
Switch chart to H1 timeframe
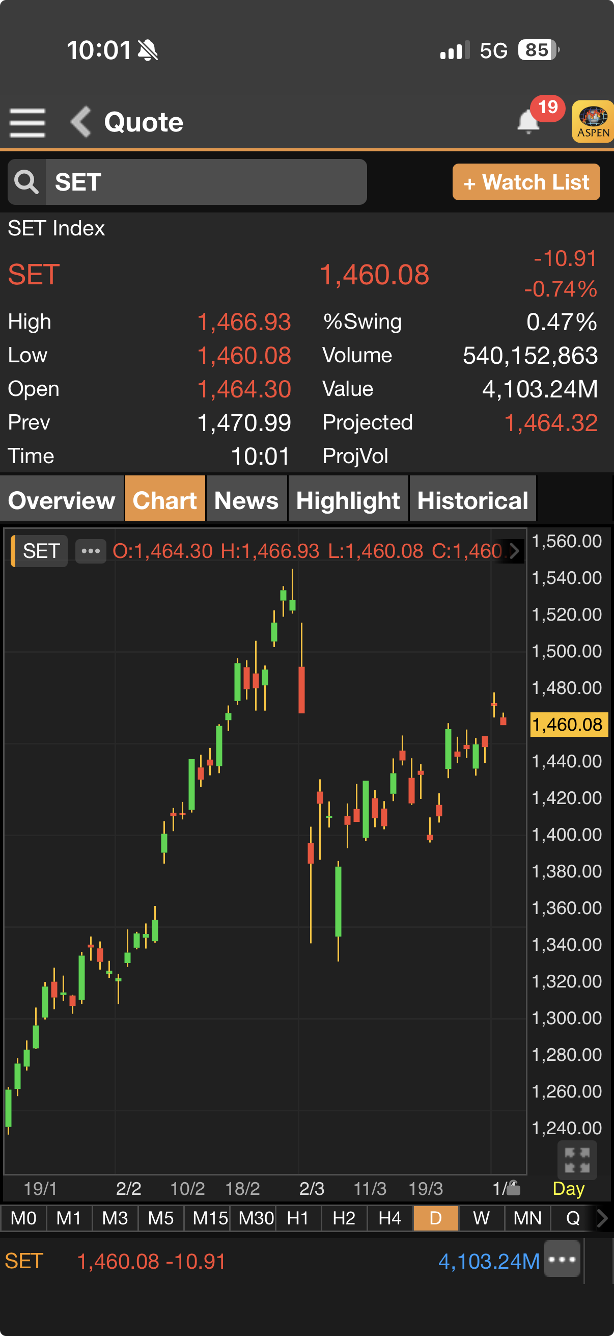coord(298,1218)
